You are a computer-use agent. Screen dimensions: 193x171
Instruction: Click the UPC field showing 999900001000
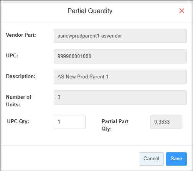click(120, 56)
